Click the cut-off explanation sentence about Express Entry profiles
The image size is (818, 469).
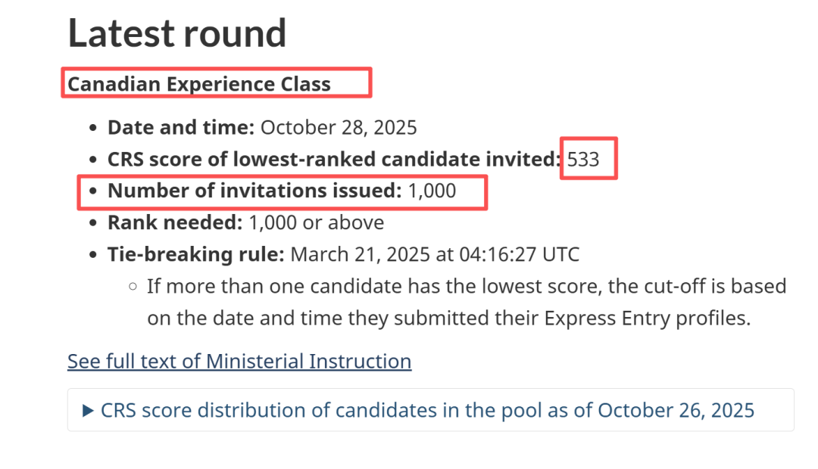[467, 303]
